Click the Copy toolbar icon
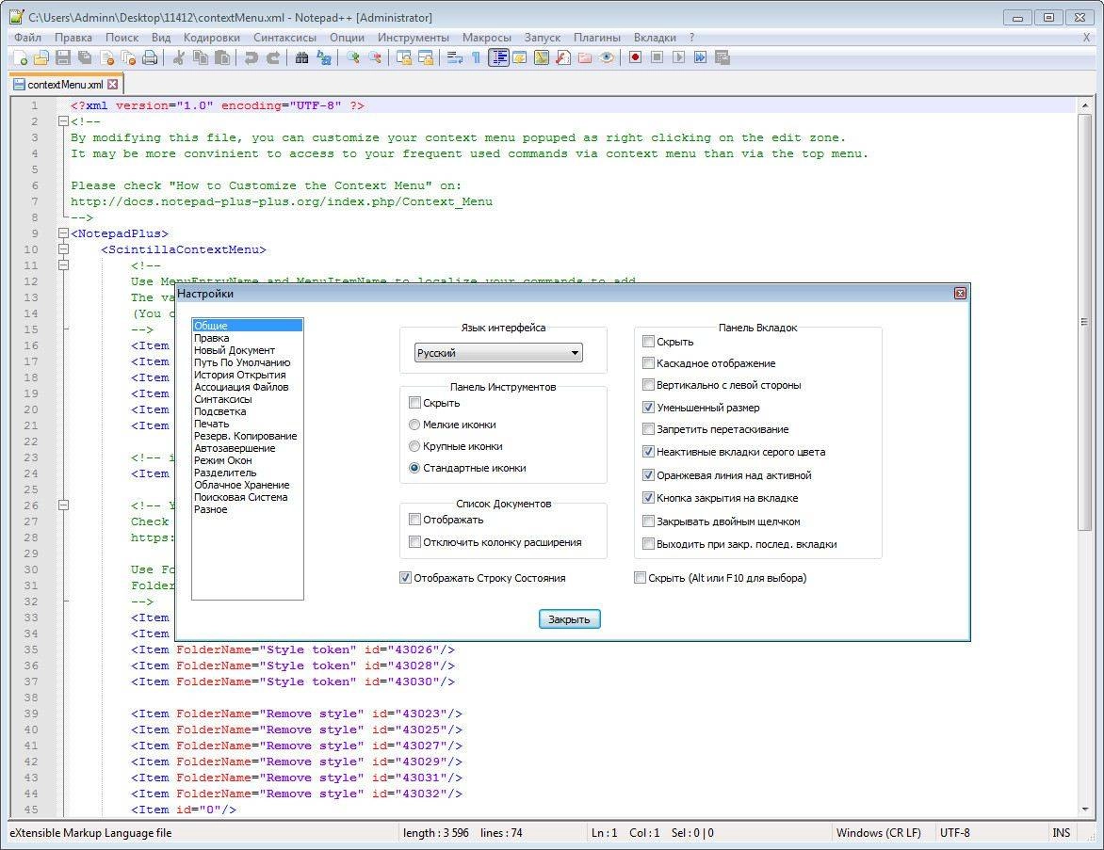 point(201,57)
